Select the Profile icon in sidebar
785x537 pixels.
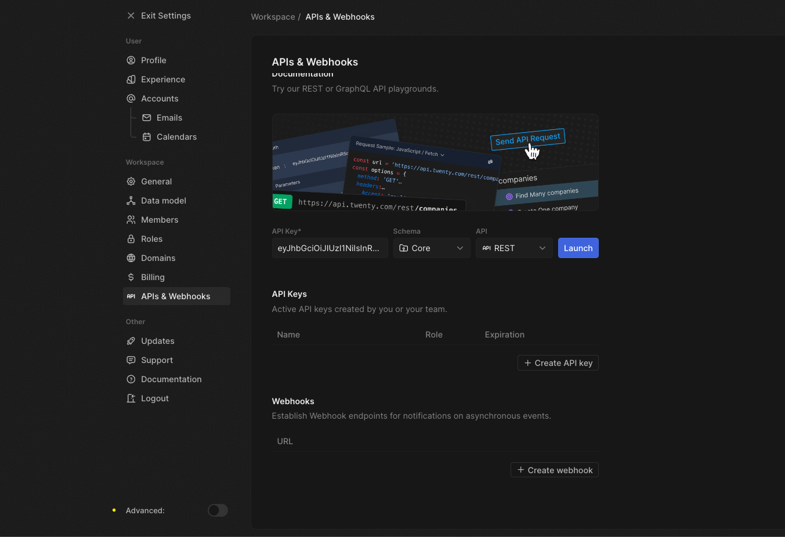click(x=131, y=60)
